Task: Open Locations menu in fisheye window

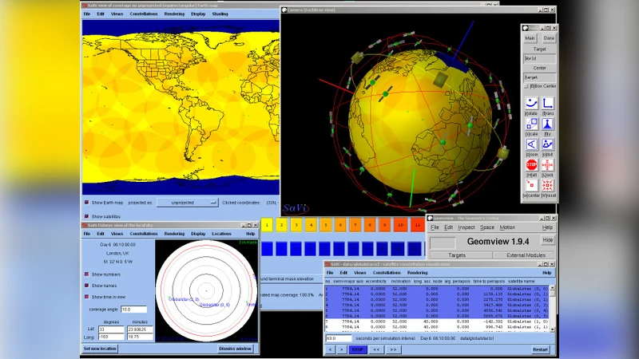Action: tap(221, 234)
